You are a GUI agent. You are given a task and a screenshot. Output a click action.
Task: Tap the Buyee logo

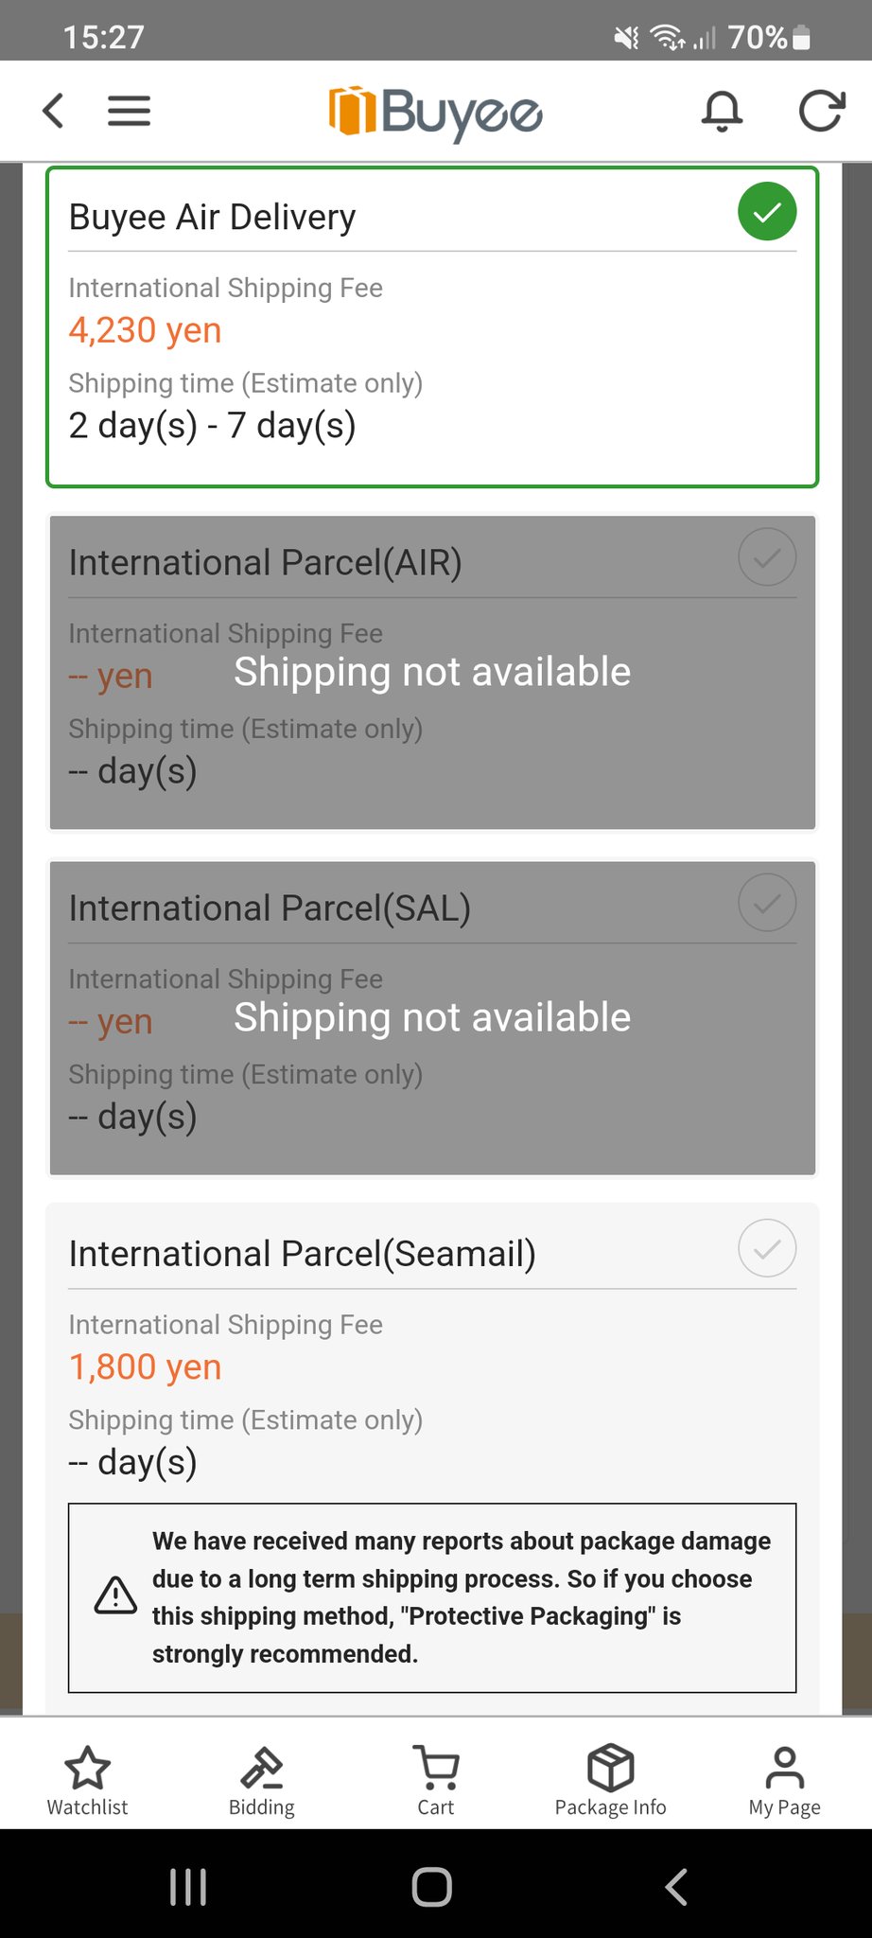[x=435, y=113]
